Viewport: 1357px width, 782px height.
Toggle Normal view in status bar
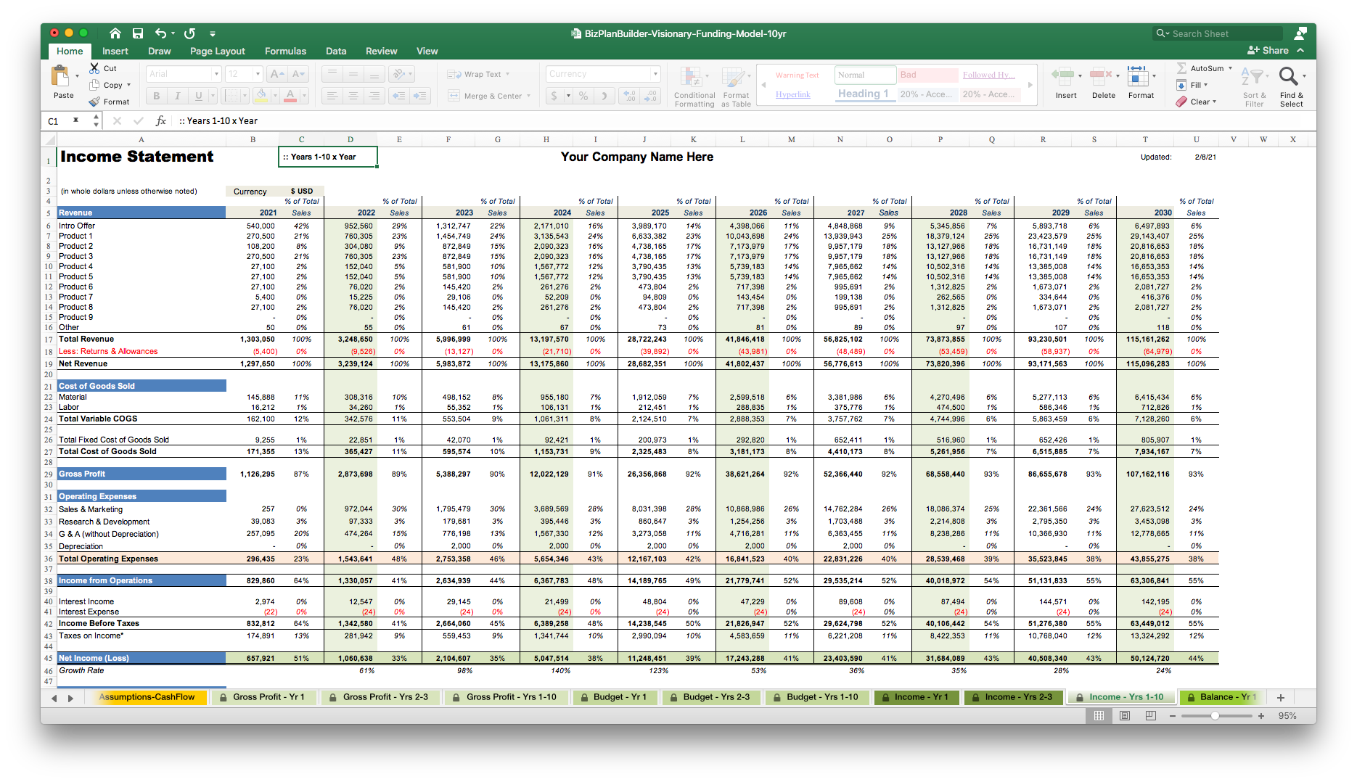point(1099,716)
